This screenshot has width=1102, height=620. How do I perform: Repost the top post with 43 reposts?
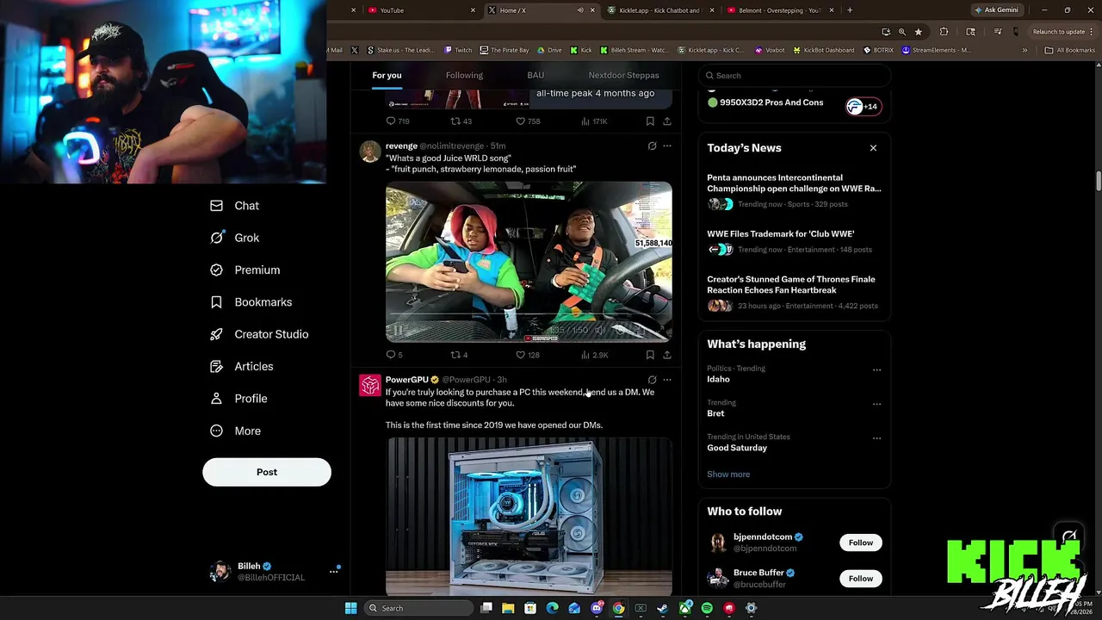(x=461, y=121)
